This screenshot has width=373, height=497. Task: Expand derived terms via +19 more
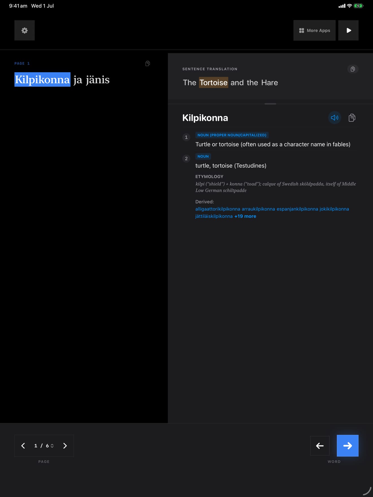pos(245,216)
